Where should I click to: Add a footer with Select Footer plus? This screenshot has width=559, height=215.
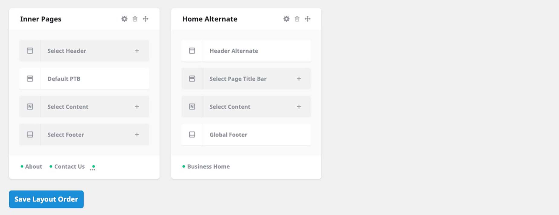137,135
